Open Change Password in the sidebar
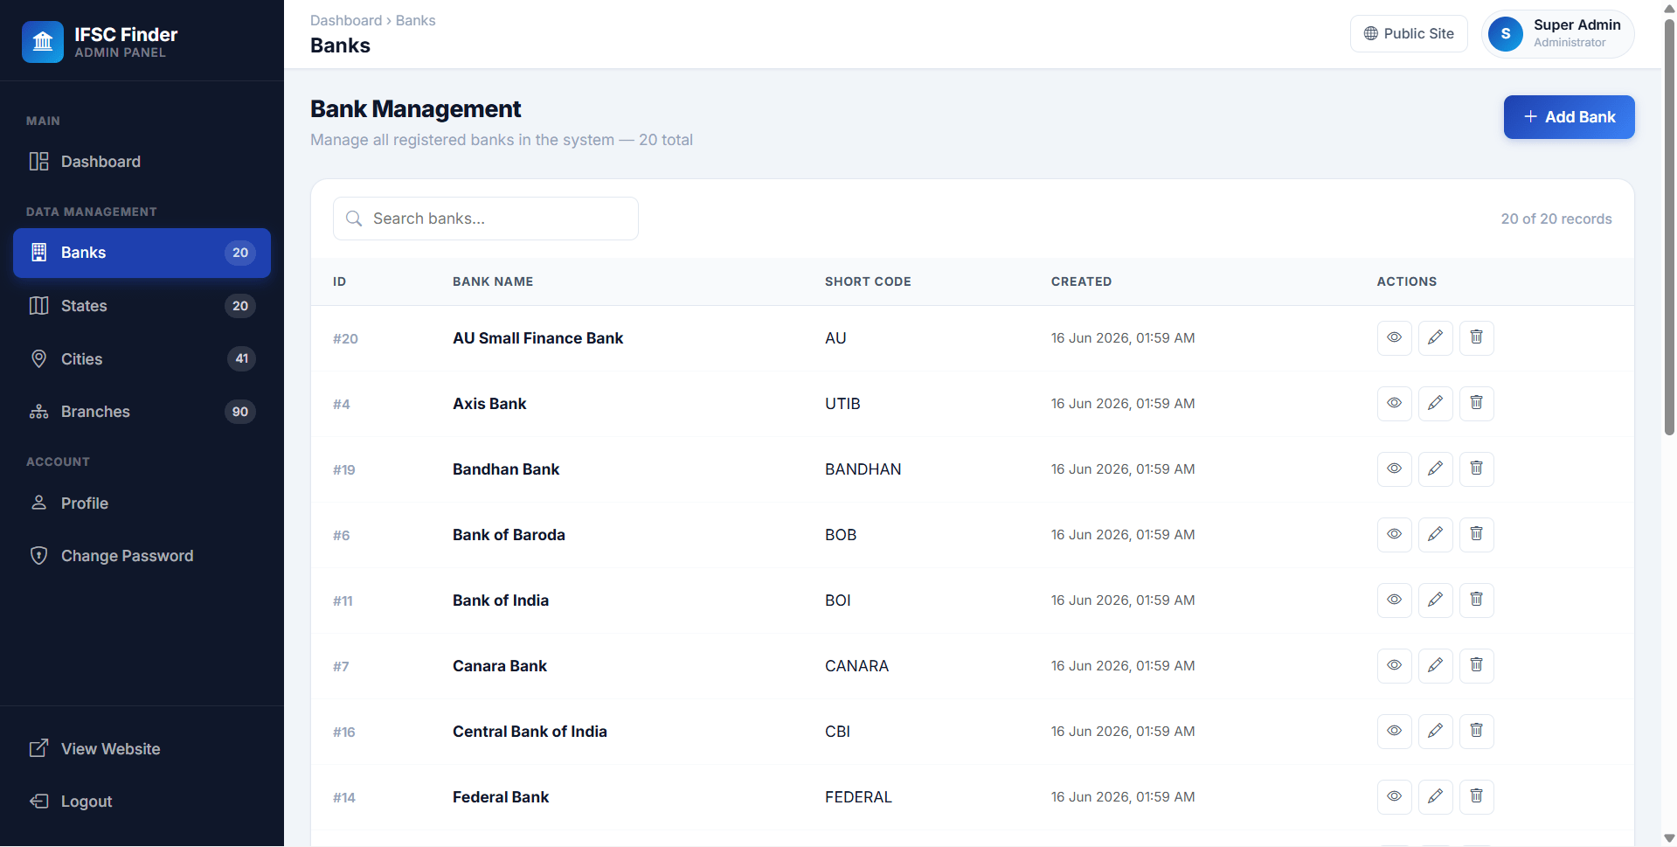1677x847 pixels. [x=142, y=556]
